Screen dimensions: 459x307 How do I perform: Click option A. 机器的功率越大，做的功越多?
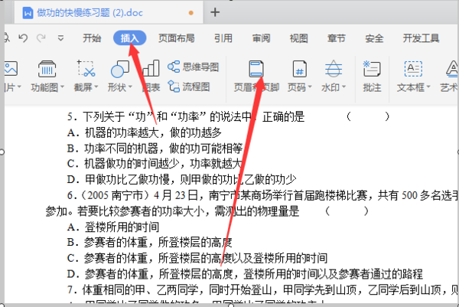point(144,132)
